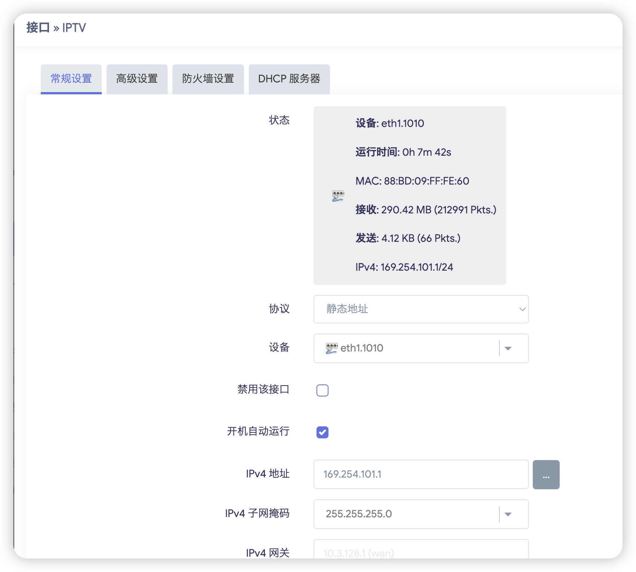Click the IPv4 169.254.101.1/24 status line
This screenshot has height=572, width=636.
pyautogui.click(x=404, y=267)
